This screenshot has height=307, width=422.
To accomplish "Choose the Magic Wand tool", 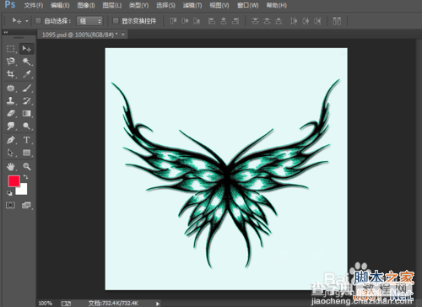I will click(x=27, y=61).
